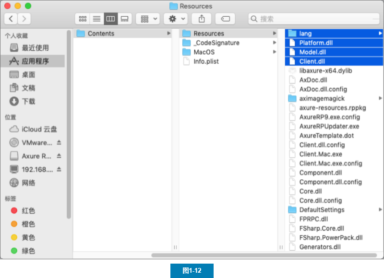Eject the 192.168 server
Screen dimensions: 384x278
tap(59, 169)
